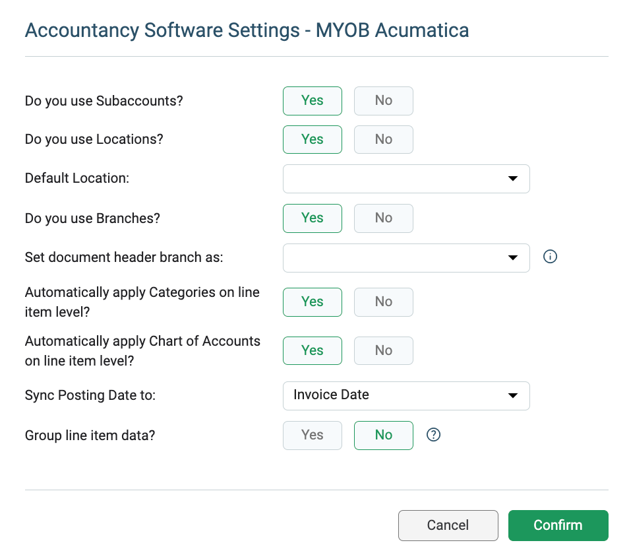Confirm Yes for Chart of Accounts on line items

[312, 350]
